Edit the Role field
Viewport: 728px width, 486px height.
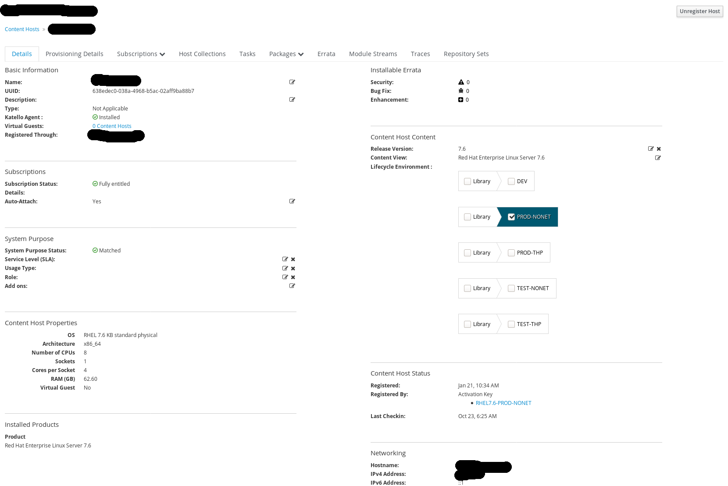pyautogui.click(x=285, y=277)
